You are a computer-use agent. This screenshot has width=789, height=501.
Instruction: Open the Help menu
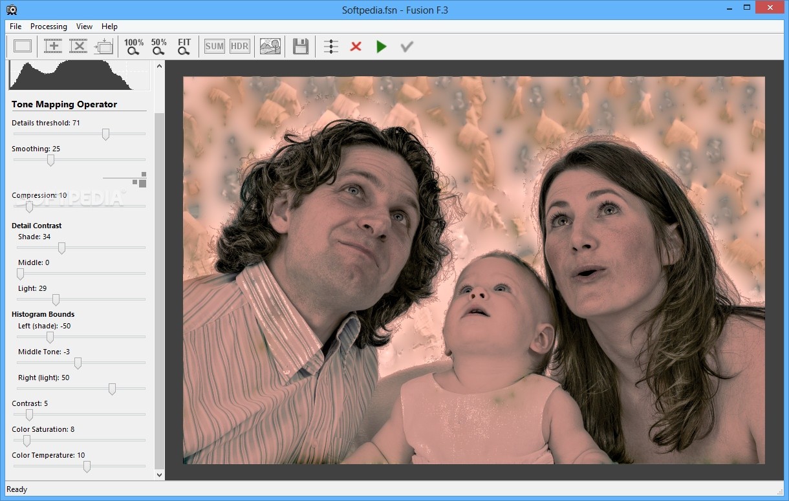point(109,27)
